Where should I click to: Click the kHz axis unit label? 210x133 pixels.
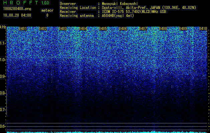3,27
